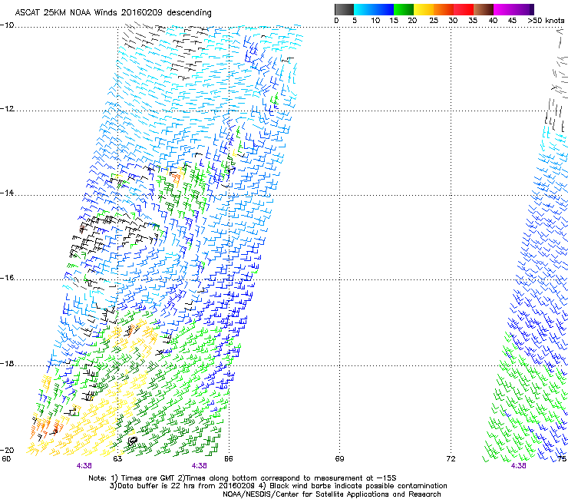Click the '45' legend scale label
Viewport: 568px width, 499px height.
pyautogui.click(x=512, y=21)
